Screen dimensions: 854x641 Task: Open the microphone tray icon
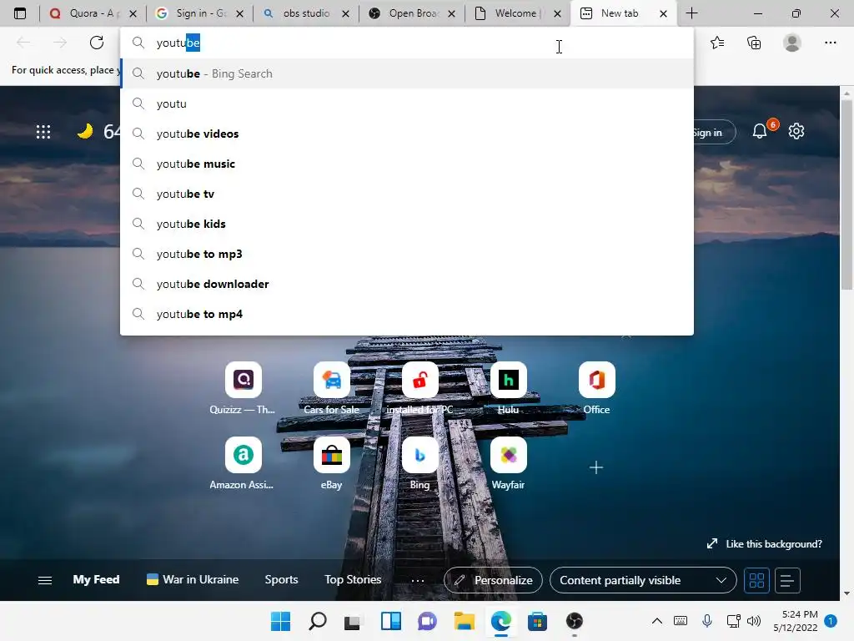(707, 621)
